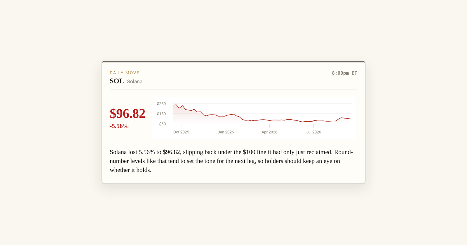Click the $96.82 price figure
Image resolution: width=467 pixels, height=245 pixels.
(128, 113)
